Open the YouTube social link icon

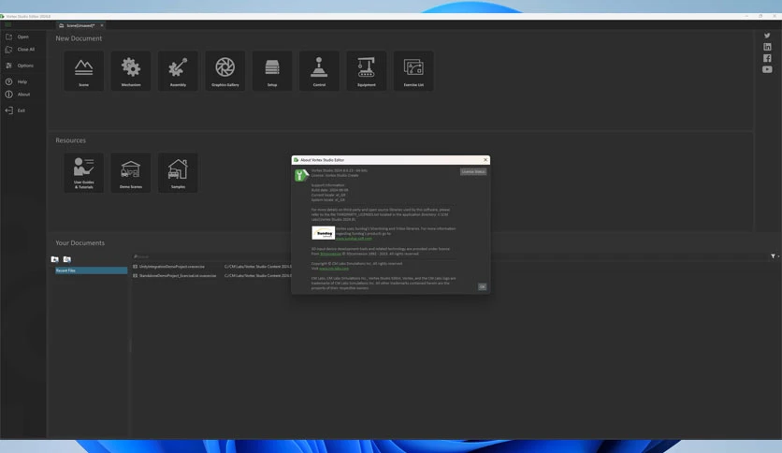(x=767, y=70)
